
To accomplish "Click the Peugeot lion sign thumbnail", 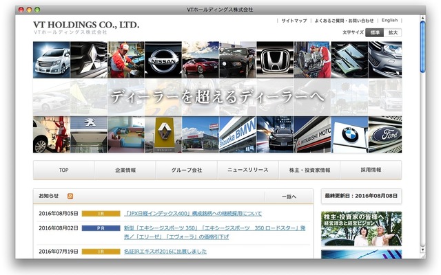I will pos(89,135).
